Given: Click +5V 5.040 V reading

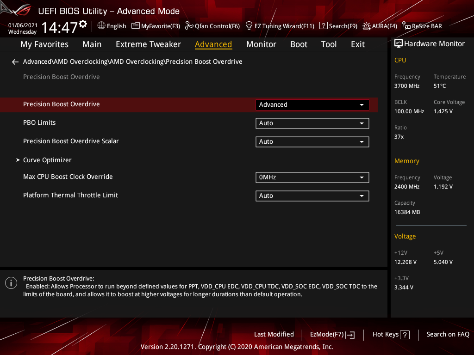Looking at the screenshot, I should pyautogui.click(x=443, y=262).
